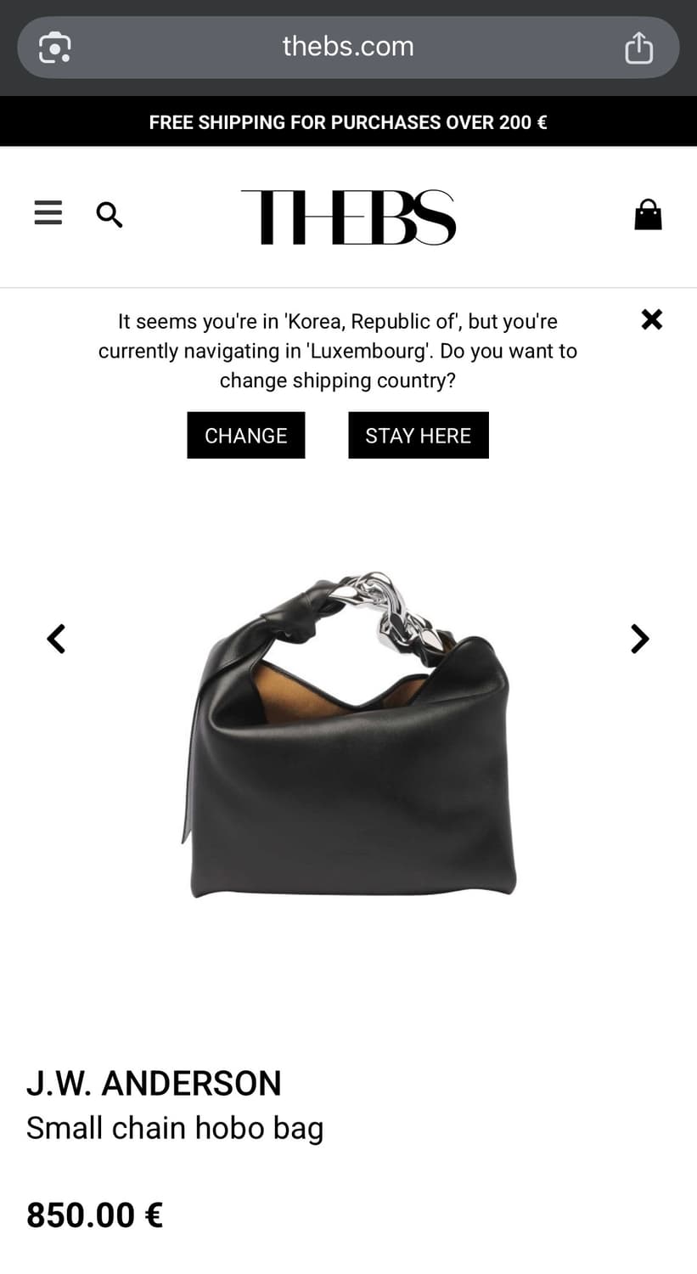Open the J.W. ANDERSON brand link
This screenshot has height=1274, width=697.
154,1083
